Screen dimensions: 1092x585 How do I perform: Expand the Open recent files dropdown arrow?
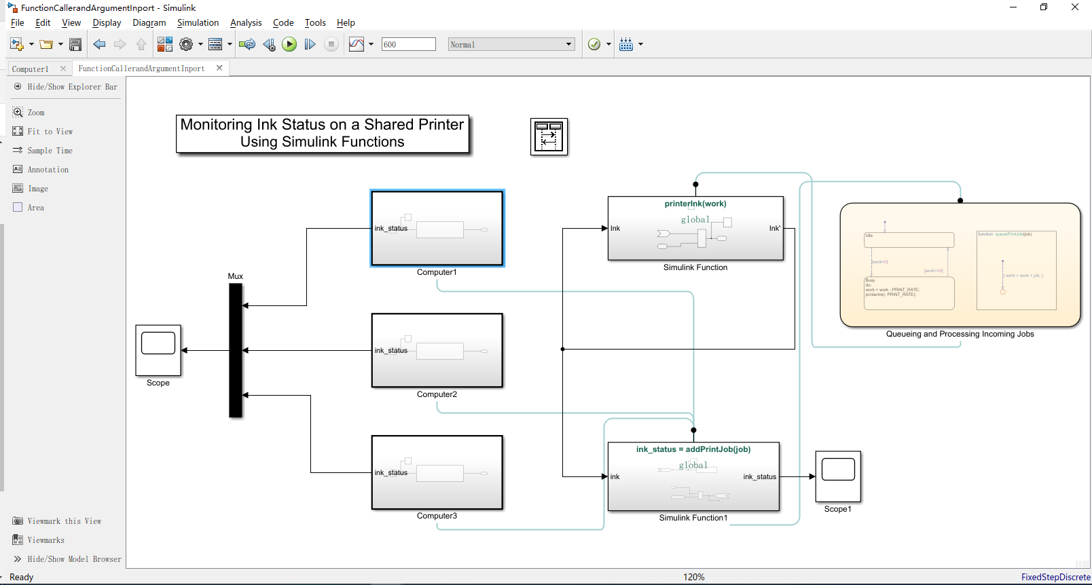(x=60, y=45)
